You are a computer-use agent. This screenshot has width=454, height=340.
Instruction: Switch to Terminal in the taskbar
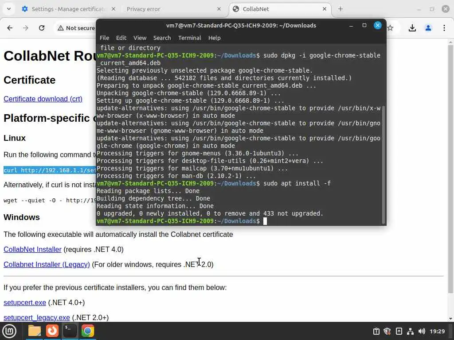click(x=70, y=331)
